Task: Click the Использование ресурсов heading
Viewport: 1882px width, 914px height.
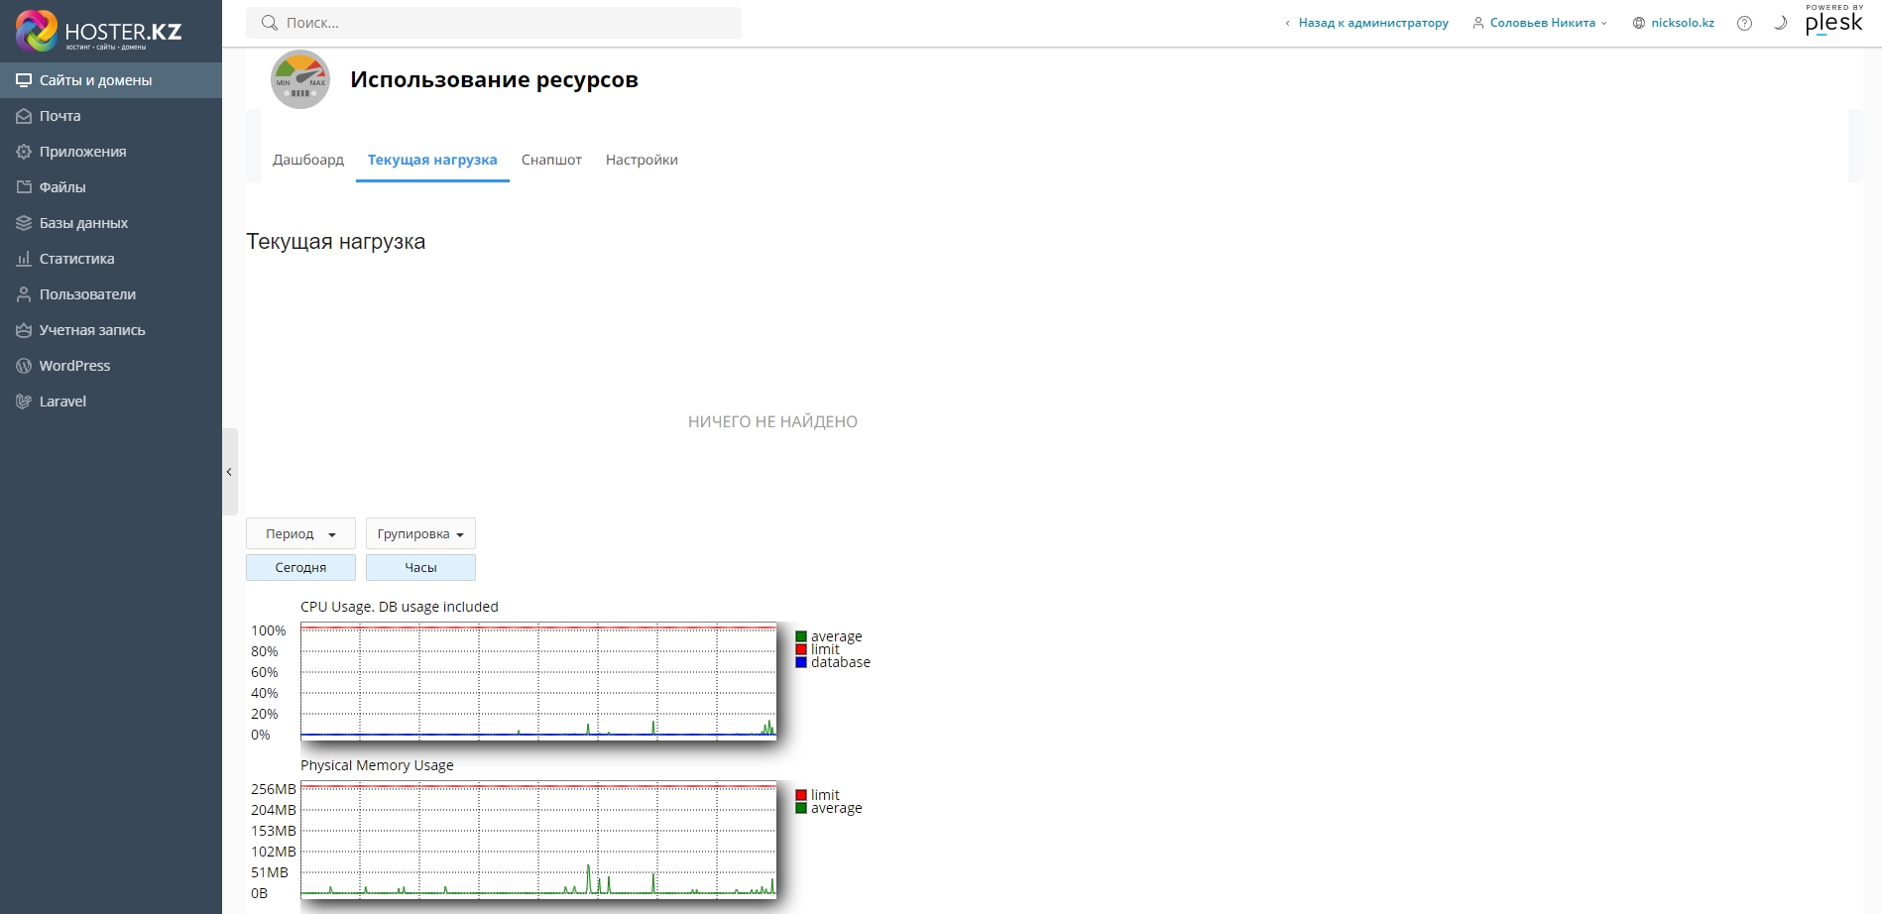Action: tap(494, 79)
